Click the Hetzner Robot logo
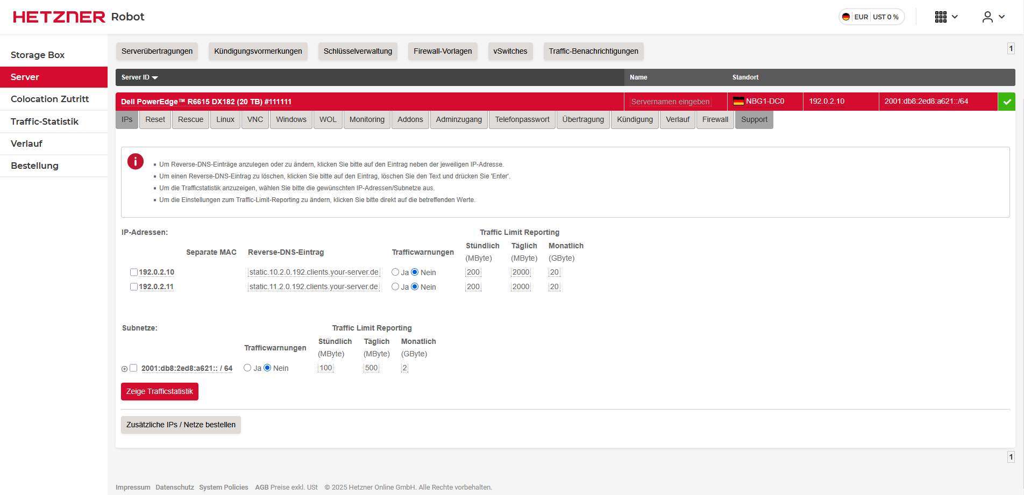Screen dimensions: 1024x495 (x=79, y=17)
